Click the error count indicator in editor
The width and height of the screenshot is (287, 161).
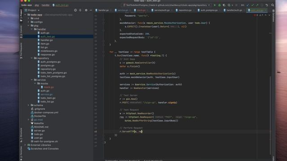tap(256, 15)
